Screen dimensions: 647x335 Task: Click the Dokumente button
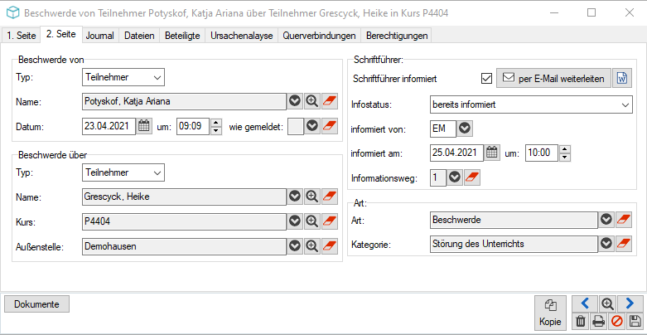tap(36, 304)
